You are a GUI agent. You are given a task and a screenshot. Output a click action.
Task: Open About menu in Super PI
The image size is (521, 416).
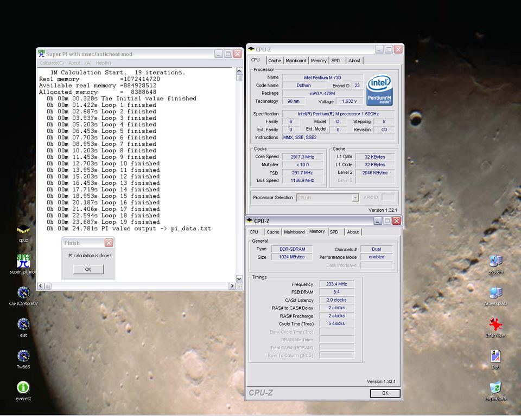[x=80, y=63]
